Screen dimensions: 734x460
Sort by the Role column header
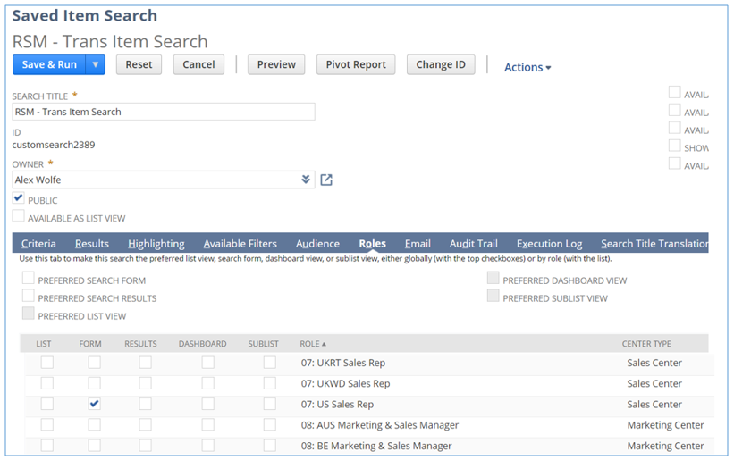click(x=313, y=343)
